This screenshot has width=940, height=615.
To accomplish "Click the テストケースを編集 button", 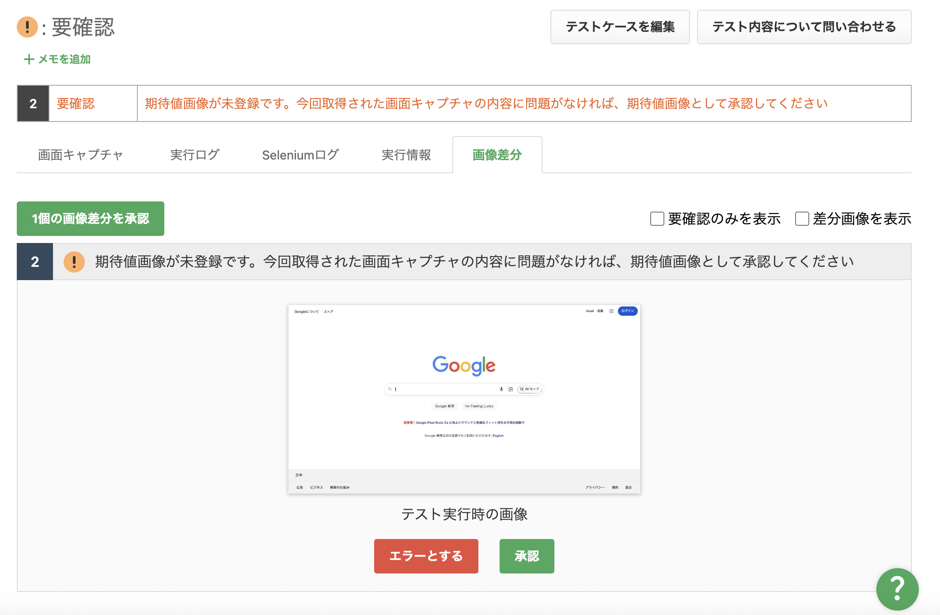I will point(620,27).
